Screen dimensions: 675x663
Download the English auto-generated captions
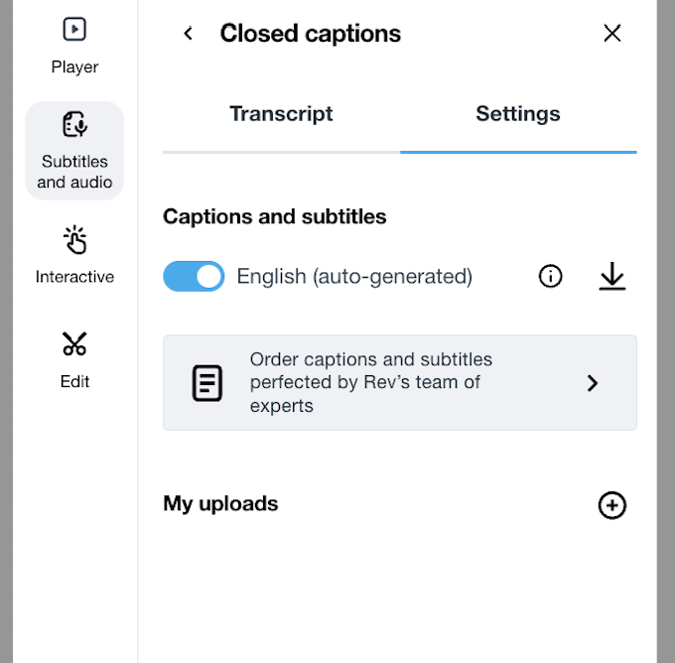click(x=612, y=277)
